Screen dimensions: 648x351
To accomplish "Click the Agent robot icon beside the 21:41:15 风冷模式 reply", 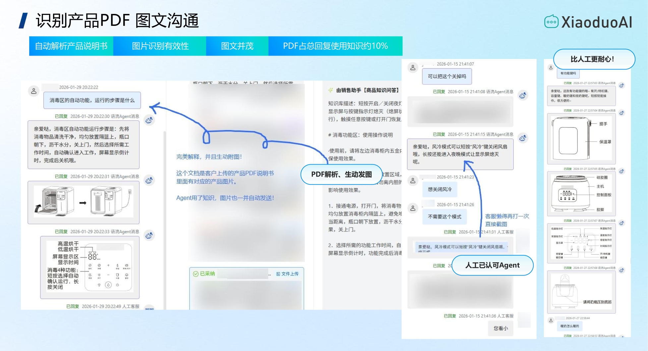I will (523, 138).
